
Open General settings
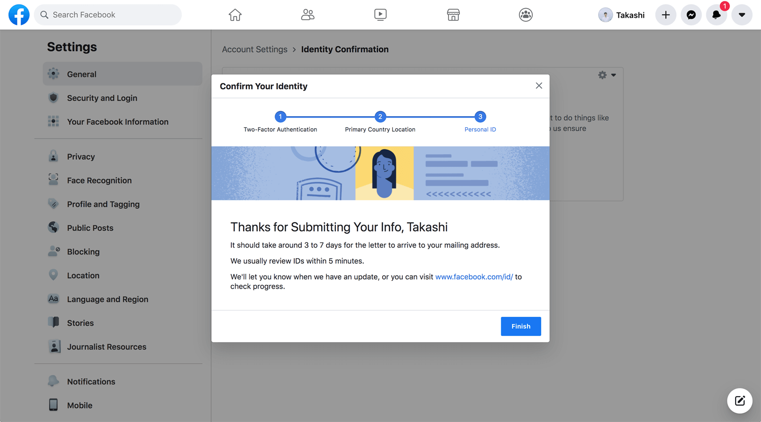tap(122, 74)
